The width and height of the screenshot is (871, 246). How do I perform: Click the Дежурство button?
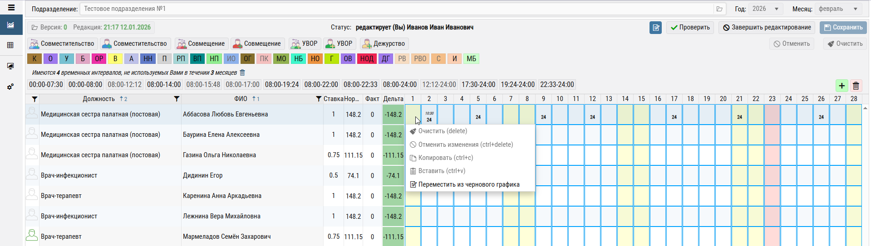[384, 43]
